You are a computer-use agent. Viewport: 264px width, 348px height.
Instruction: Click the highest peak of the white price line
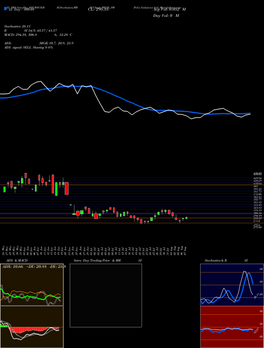click(41, 81)
